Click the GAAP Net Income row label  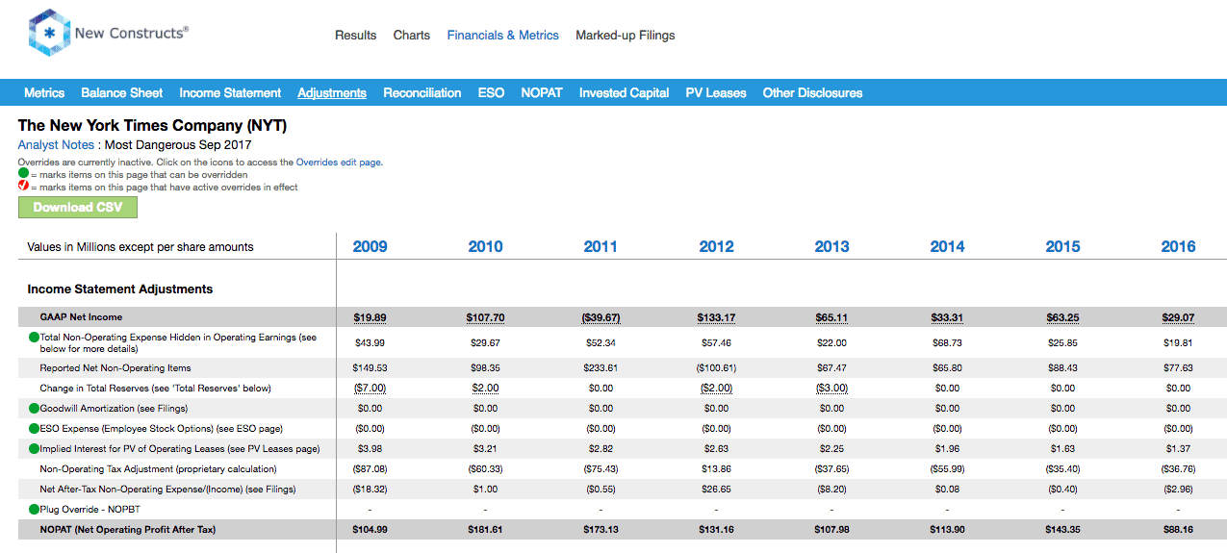(x=81, y=317)
